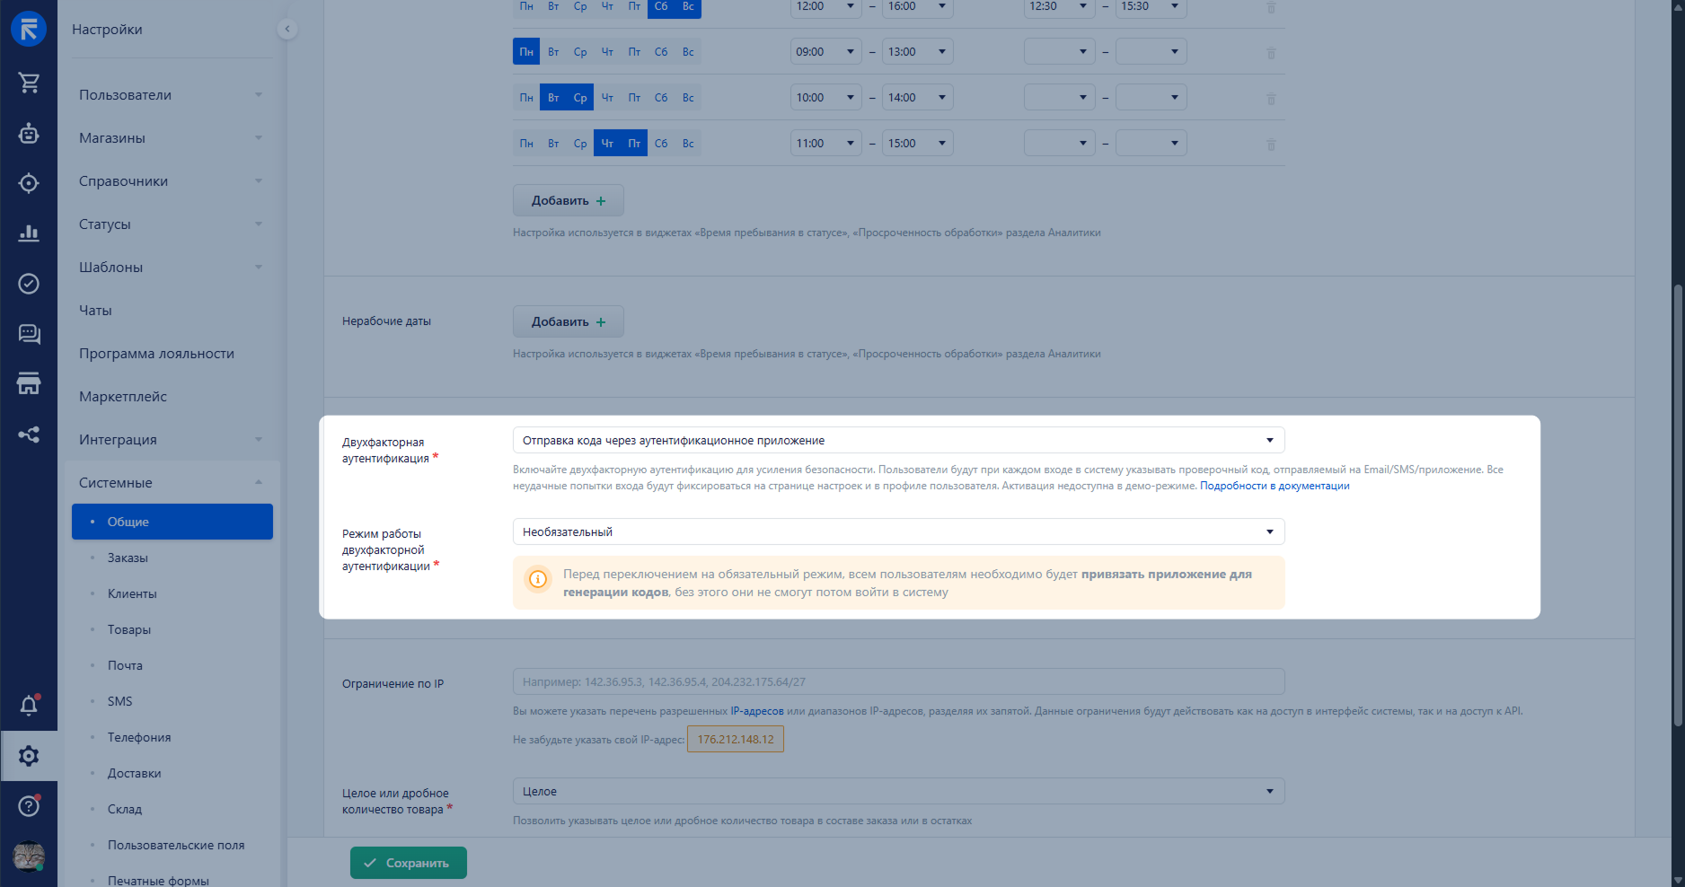Open the Заказы system settings item
Image resolution: width=1685 pixels, height=887 pixels.
point(128,558)
